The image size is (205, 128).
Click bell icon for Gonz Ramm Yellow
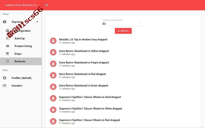coord(53,52)
